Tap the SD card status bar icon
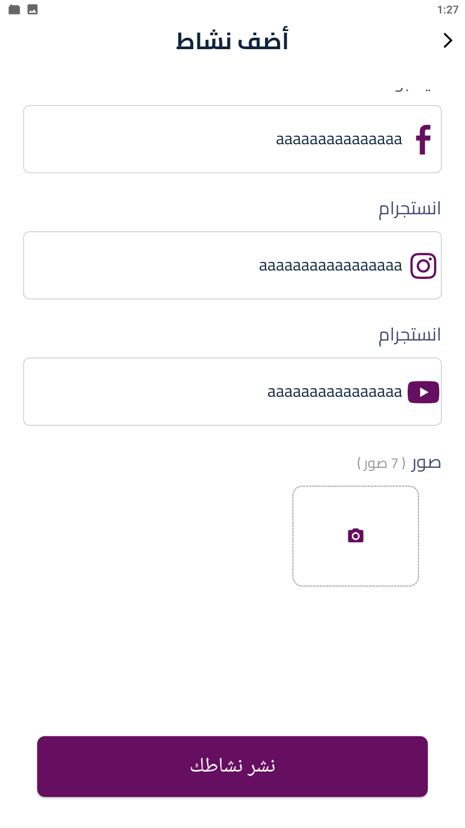This screenshot has height=828, width=465. tap(14, 9)
